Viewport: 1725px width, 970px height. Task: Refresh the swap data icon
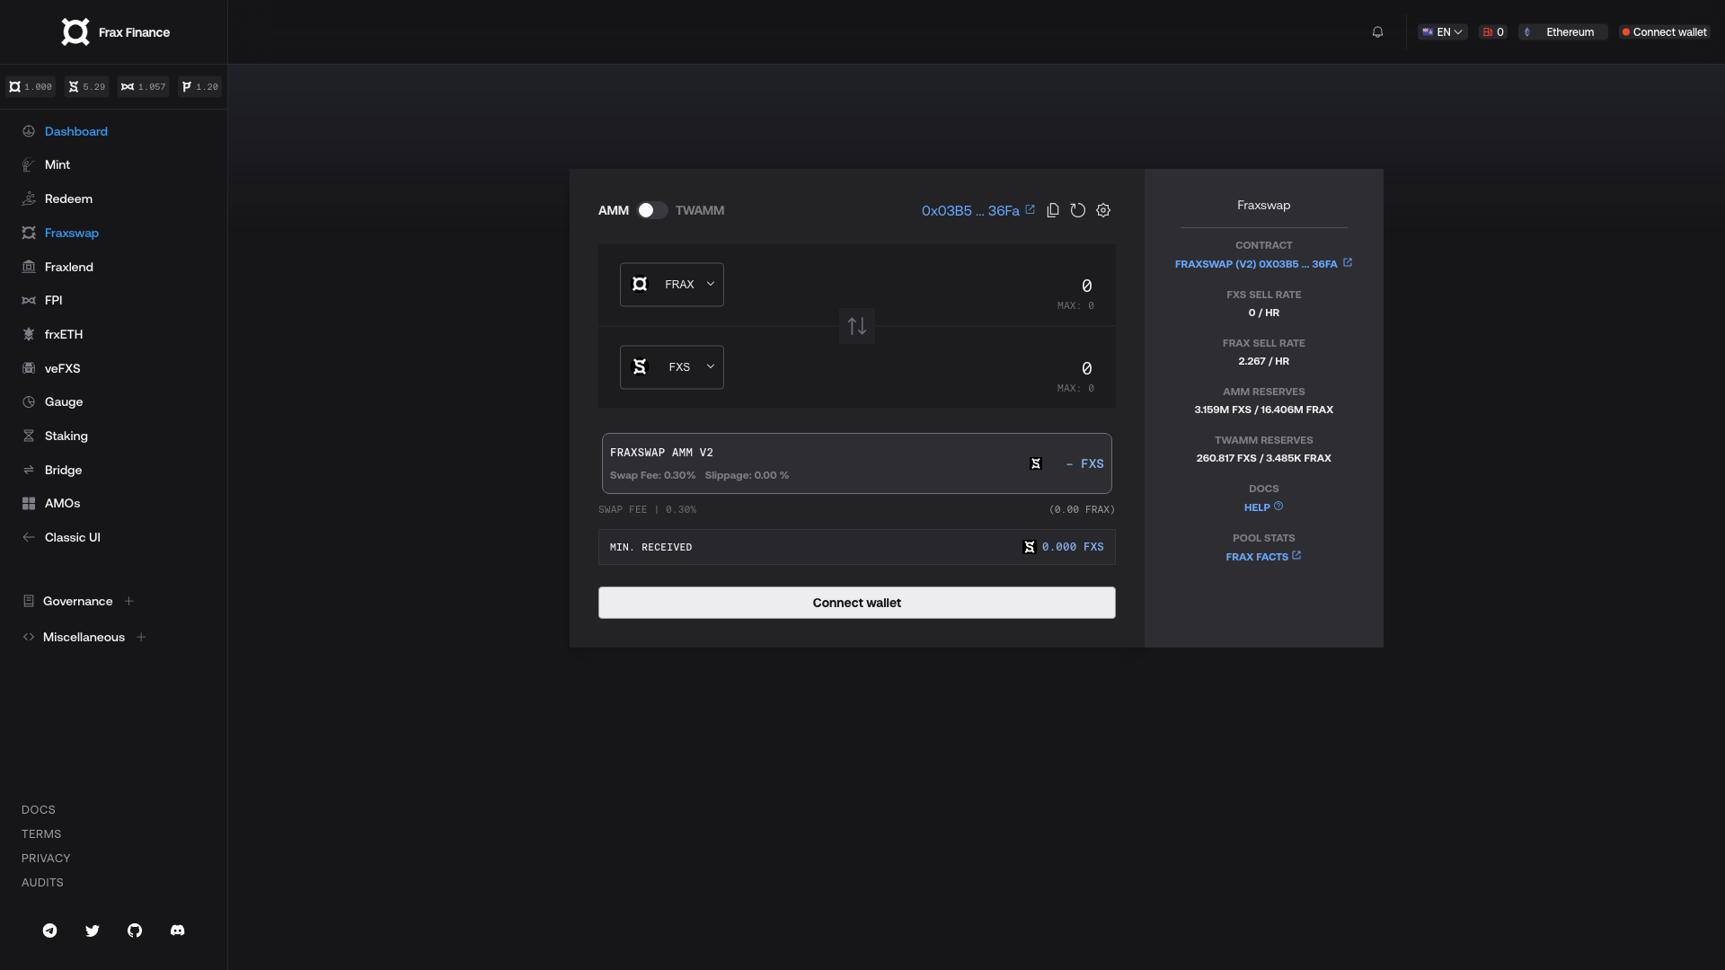(x=1078, y=210)
